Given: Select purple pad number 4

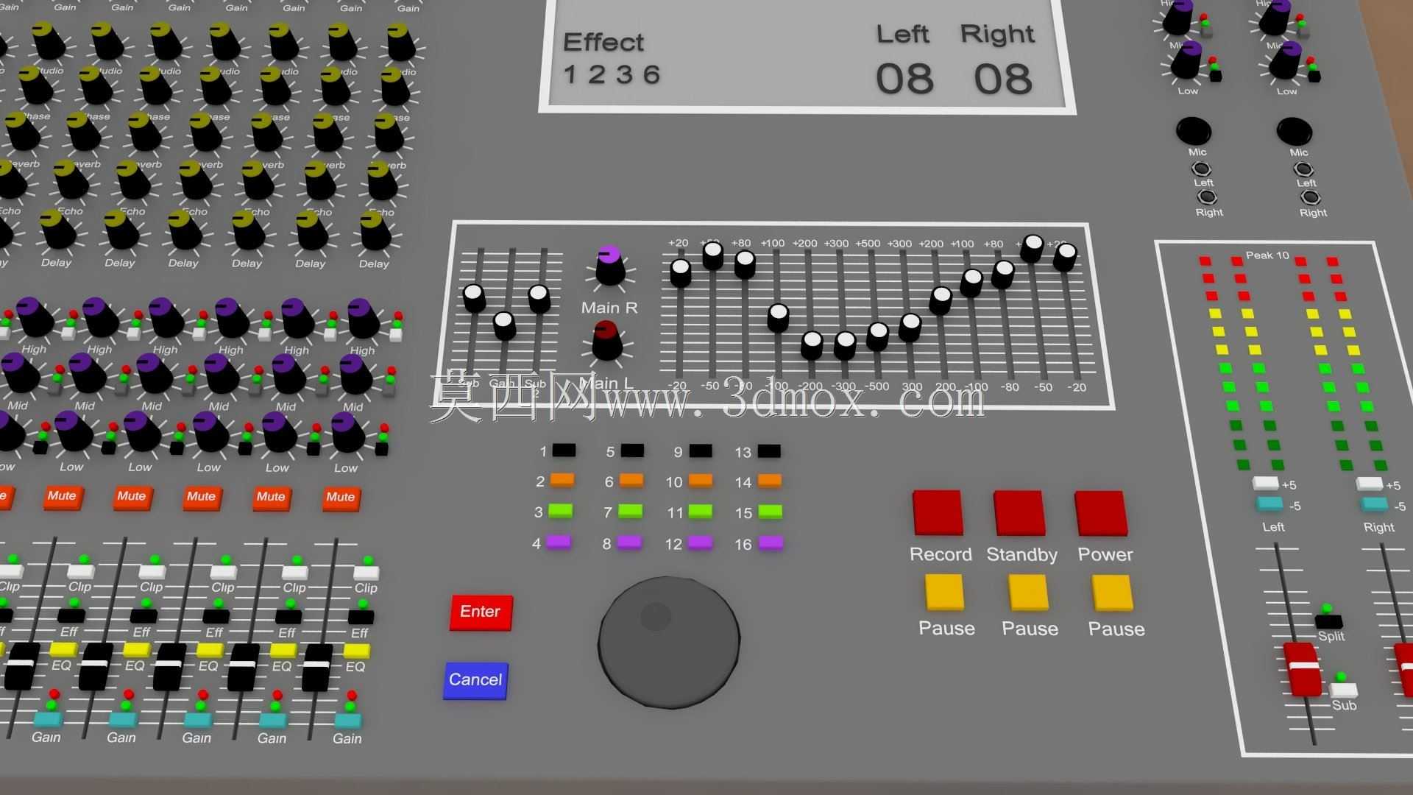Looking at the screenshot, I should click(x=559, y=543).
